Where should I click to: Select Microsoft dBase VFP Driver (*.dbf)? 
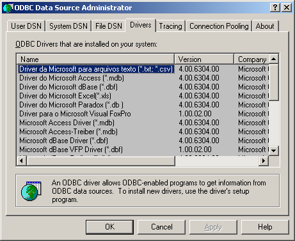pos(71,150)
